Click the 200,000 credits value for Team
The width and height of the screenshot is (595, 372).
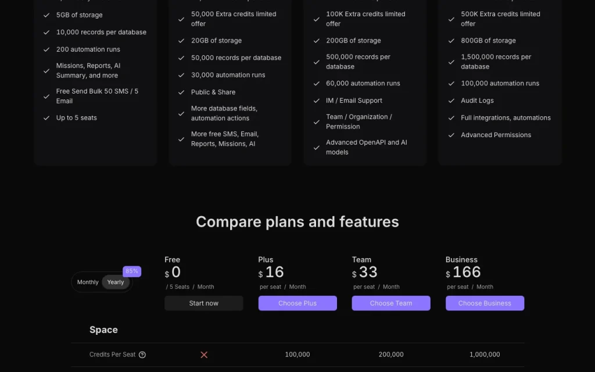[x=391, y=355]
